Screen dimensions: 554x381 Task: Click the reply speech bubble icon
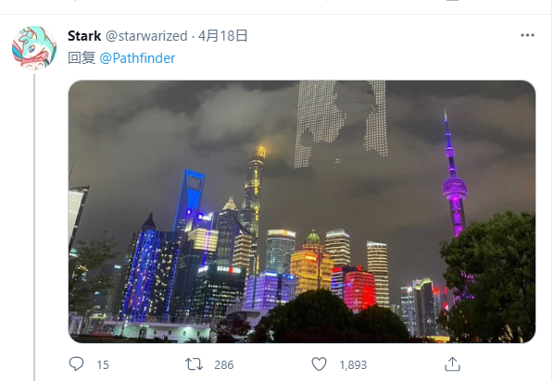pos(76,364)
